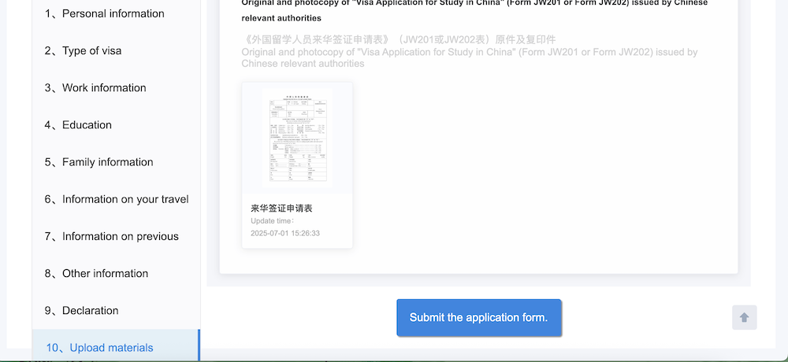The width and height of the screenshot is (788, 362).
Task: Click the 来华签证申请表 file name
Action: pyautogui.click(x=281, y=209)
